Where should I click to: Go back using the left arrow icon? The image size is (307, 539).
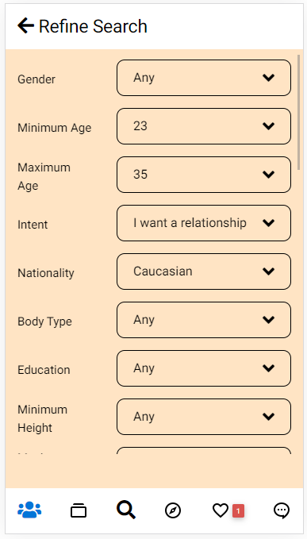coord(25,26)
